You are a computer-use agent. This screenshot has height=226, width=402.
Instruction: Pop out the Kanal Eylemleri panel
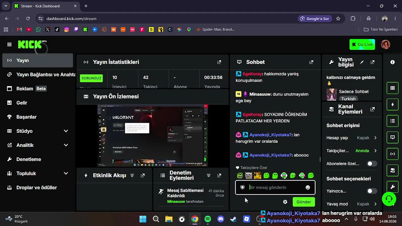(x=372, y=109)
